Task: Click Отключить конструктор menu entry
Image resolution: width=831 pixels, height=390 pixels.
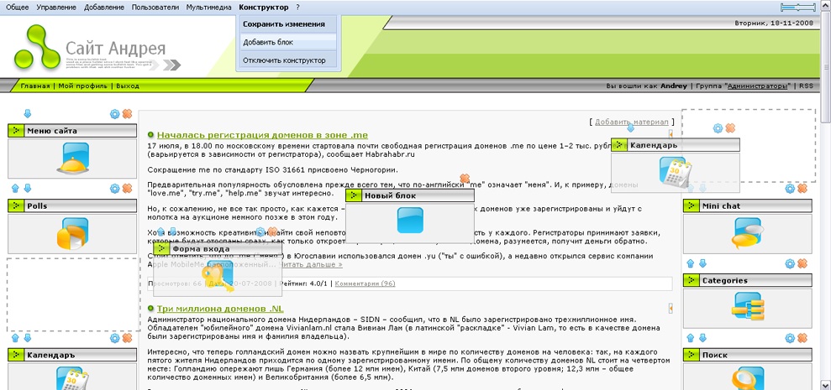Action: tap(283, 60)
